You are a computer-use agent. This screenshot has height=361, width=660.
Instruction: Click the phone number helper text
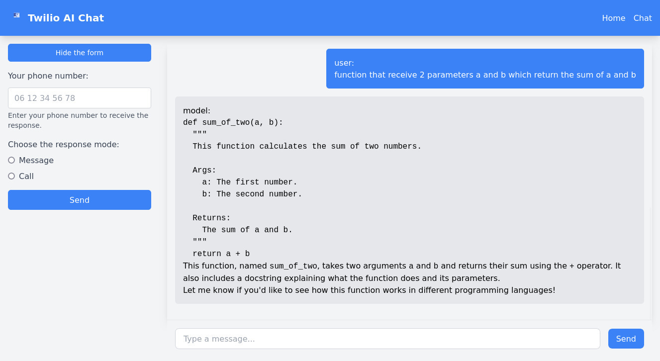tap(78, 120)
